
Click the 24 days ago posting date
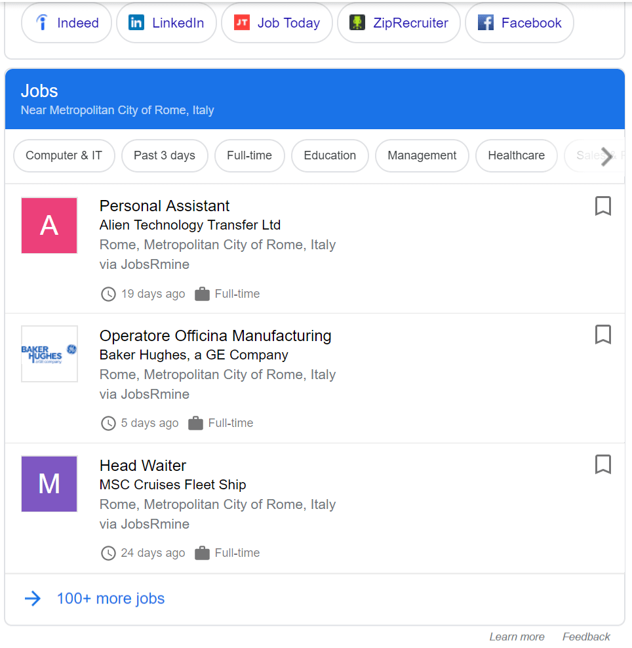[153, 553]
